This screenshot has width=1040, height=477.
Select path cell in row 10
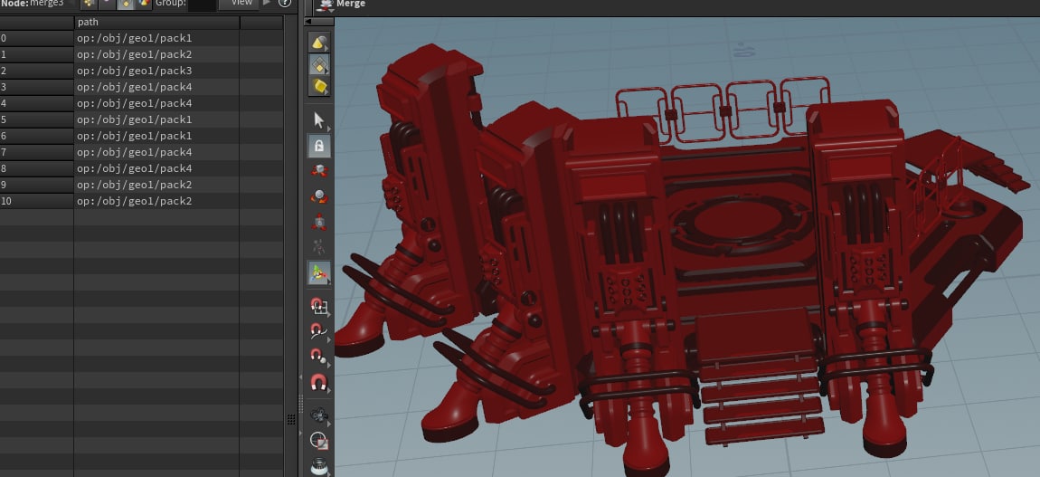coord(156,201)
